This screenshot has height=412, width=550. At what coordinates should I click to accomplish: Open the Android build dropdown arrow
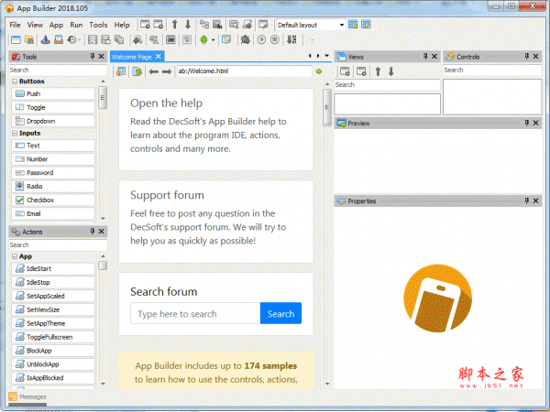point(213,40)
